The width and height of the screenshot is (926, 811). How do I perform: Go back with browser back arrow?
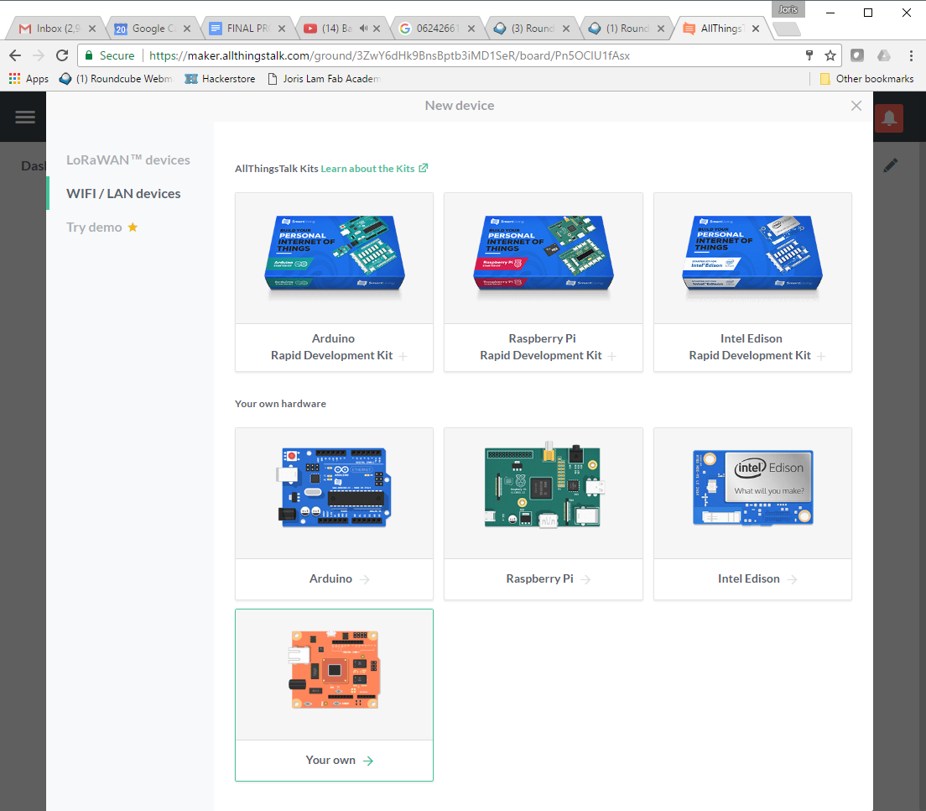[x=15, y=55]
